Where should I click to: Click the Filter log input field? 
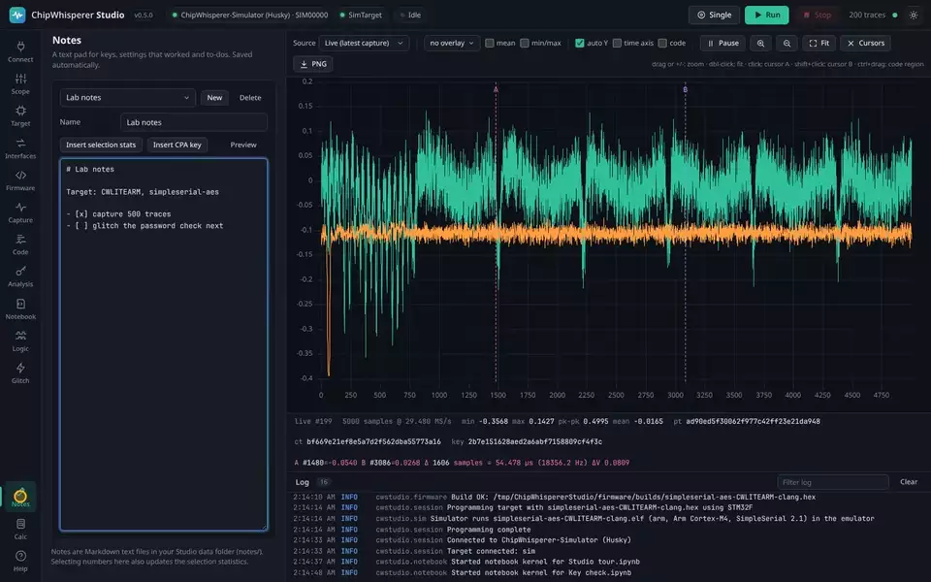tap(832, 482)
